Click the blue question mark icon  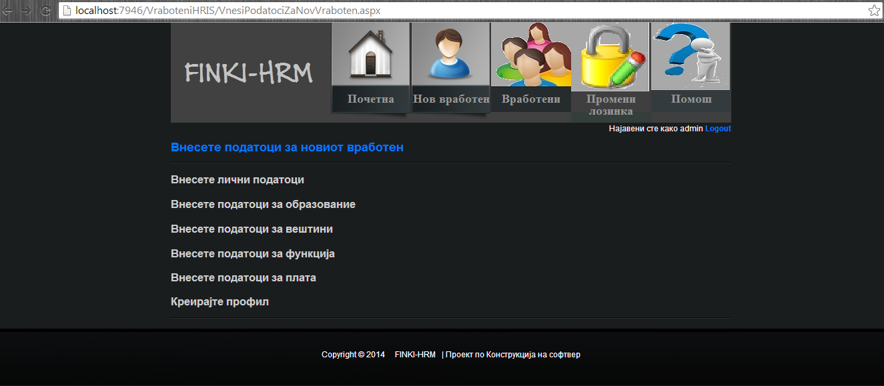[x=691, y=55]
